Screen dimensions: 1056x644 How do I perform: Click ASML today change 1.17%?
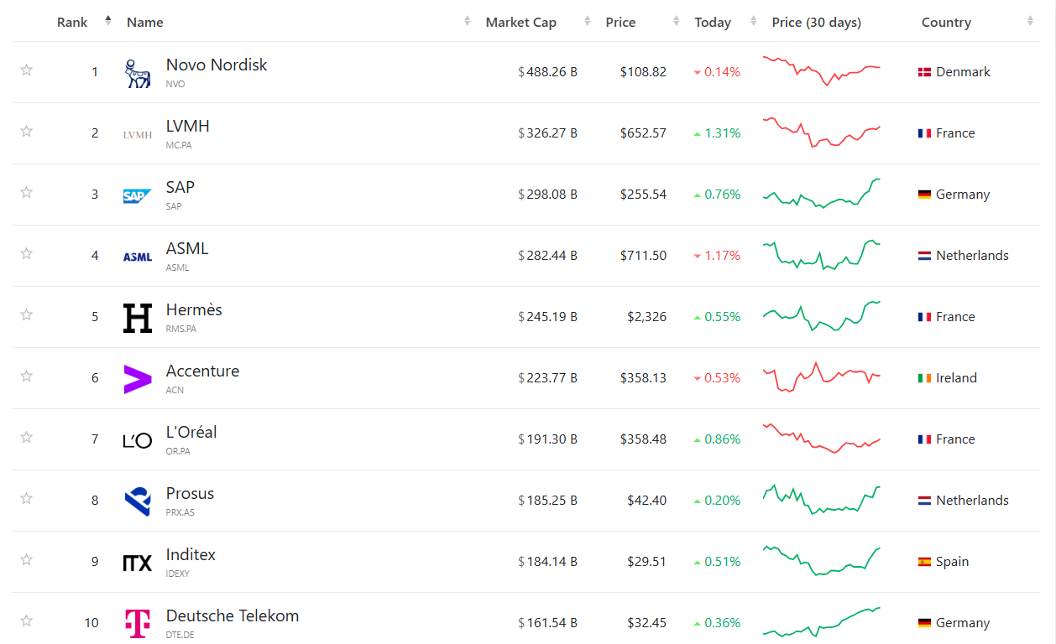[717, 256]
